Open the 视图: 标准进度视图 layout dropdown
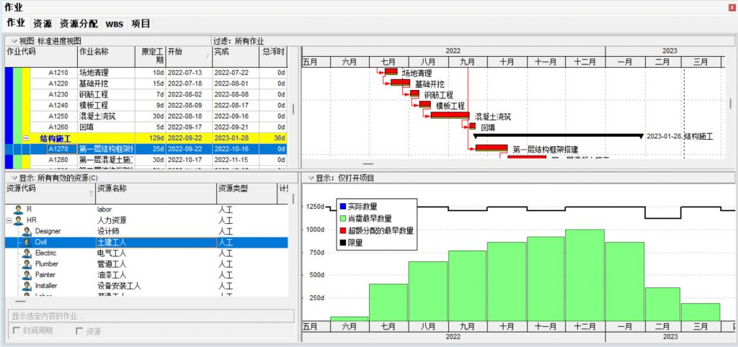The width and height of the screenshot is (738, 347). pyautogui.click(x=14, y=41)
